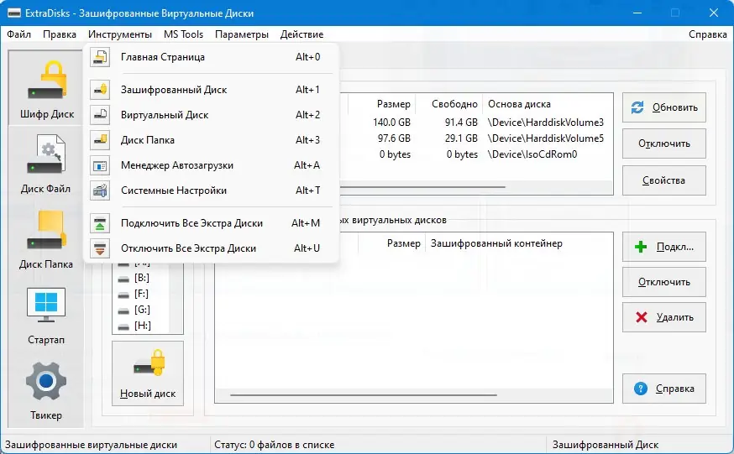734x454 pixels.
Task: Close the Инструменты menu from the menu bar
Action: [120, 34]
